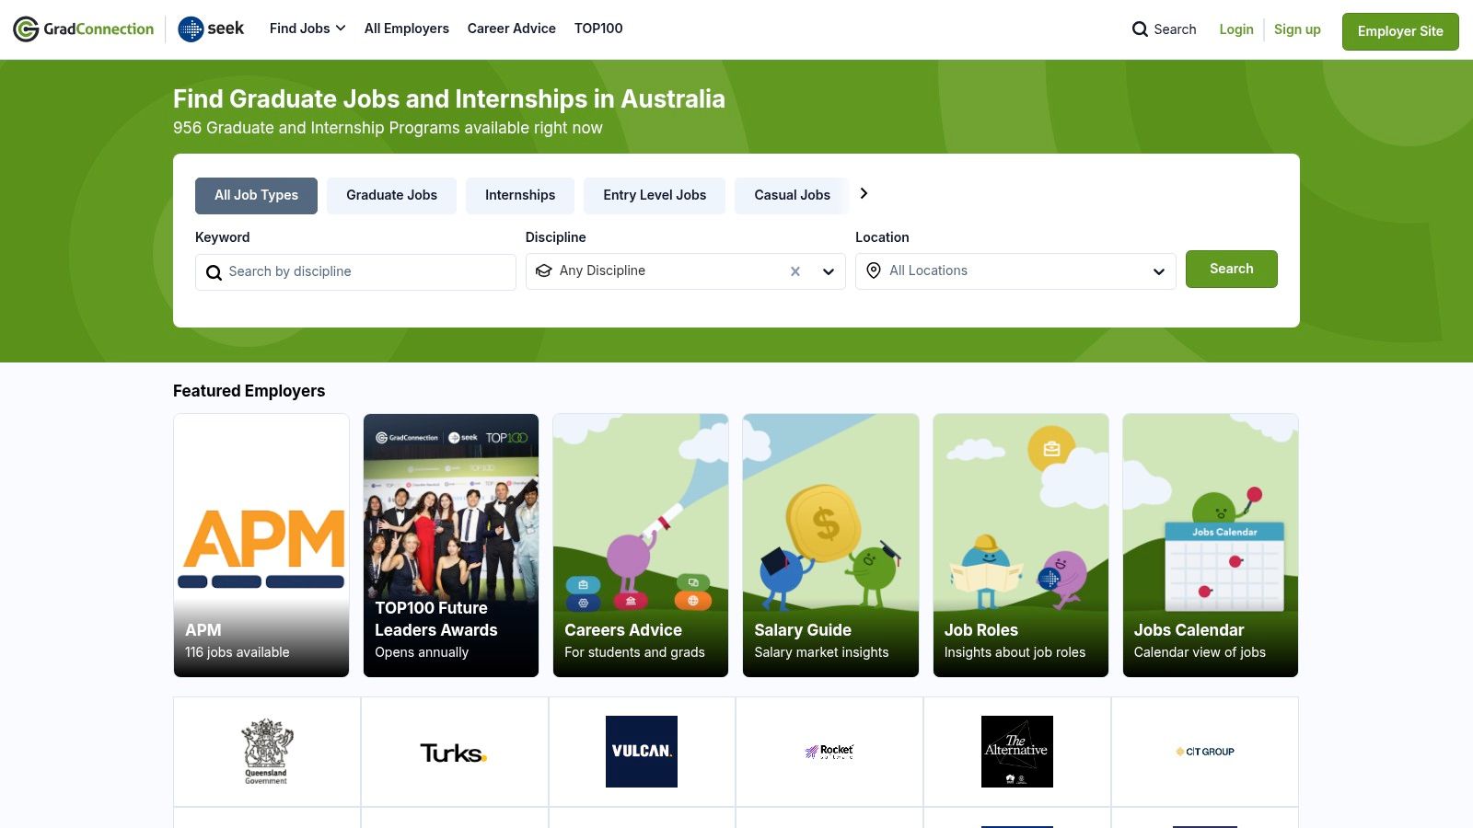Click the graduation cap icon in the Discipline field
Image resolution: width=1473 pixels, height=828 pixels.
pyautogui.click(x=543, y=270)
